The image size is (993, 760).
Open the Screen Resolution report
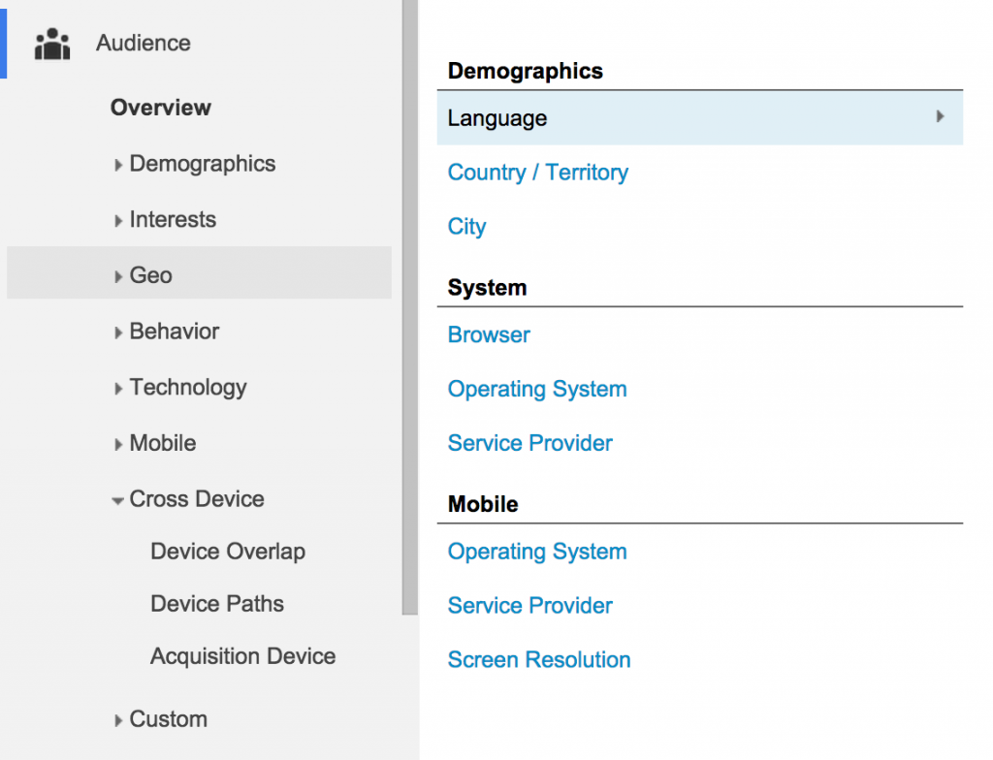[539, 659]
